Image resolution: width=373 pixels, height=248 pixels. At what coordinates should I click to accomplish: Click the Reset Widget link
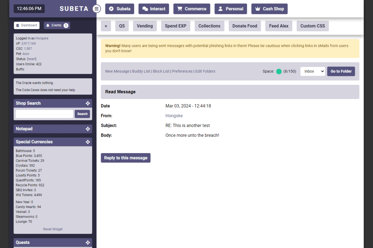[53, 229]
